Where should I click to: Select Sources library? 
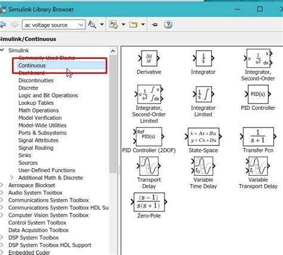(x=28, y=163)
